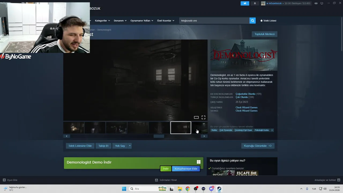The width and height of the screenshot is (343, 193).
Task: Open File Explorer from the taskbar
Action: 180,189
